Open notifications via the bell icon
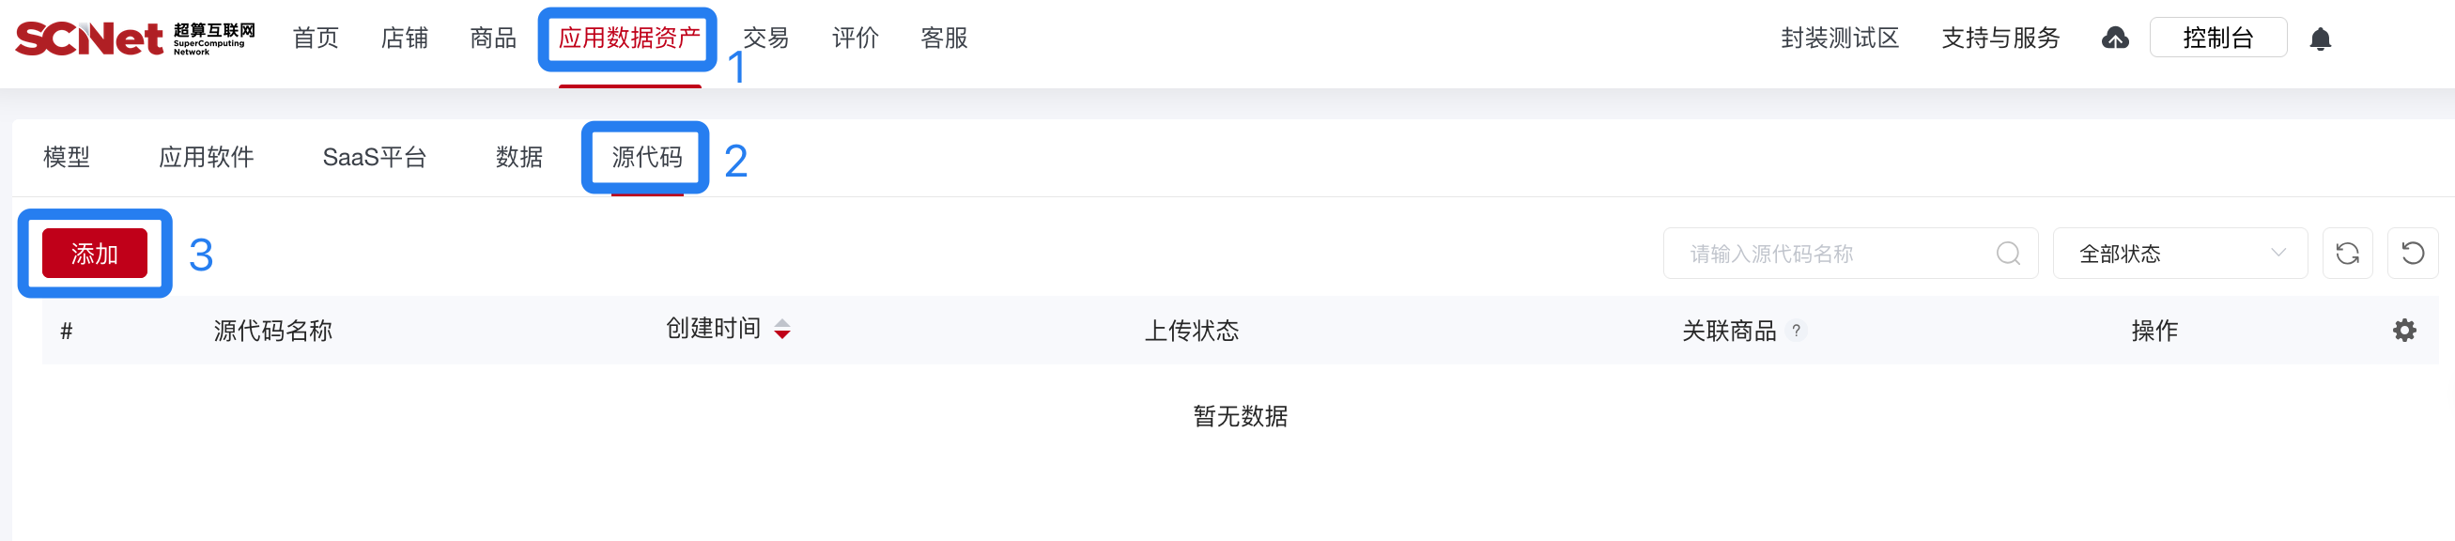The height and width of the screenshot is (541, 2455). (2320, 39)
